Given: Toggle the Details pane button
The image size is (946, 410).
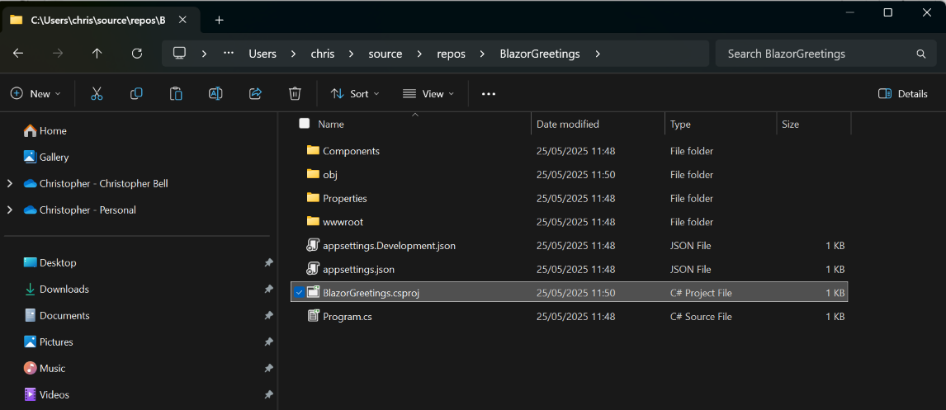Looking at the screenshot, I should pyautogui.click(x=903, y=94).
